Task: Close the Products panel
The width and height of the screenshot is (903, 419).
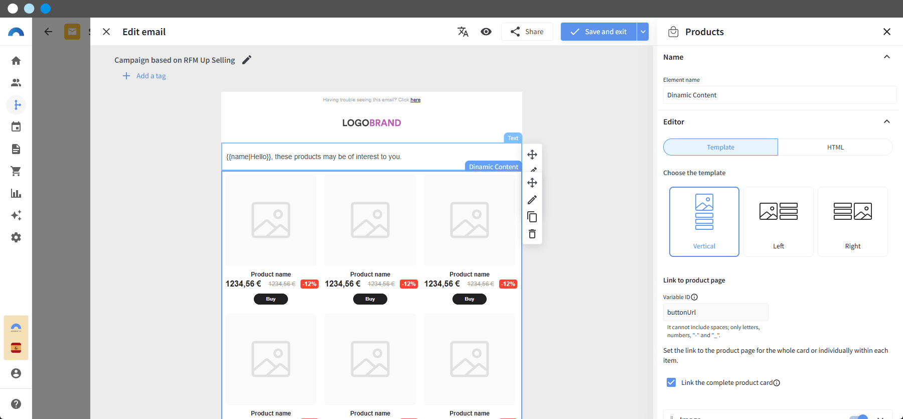Action: (x=887, y=32)
